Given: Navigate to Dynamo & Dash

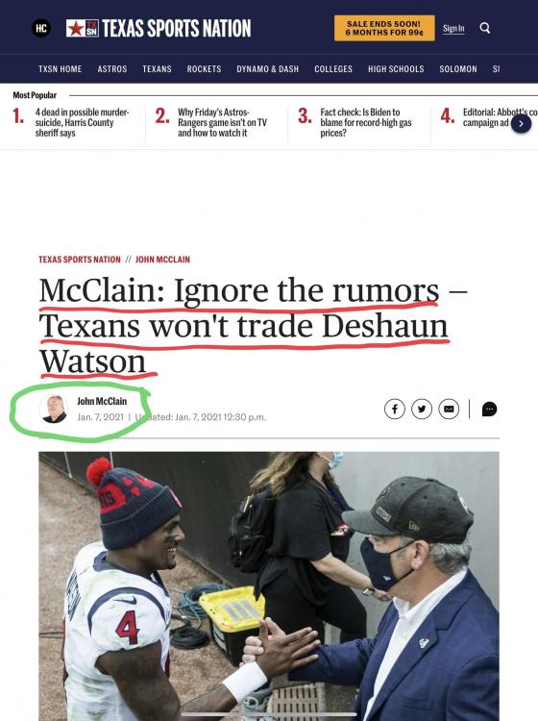Looking at the screenshot, I should (x=267, y=69).
